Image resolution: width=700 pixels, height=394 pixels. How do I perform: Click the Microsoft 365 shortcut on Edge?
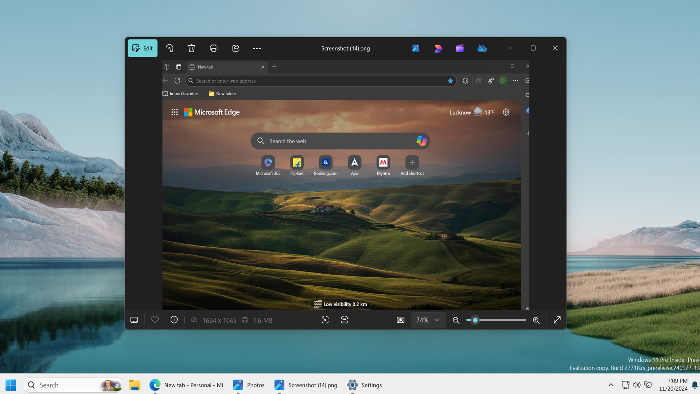[x=268, y=162]
